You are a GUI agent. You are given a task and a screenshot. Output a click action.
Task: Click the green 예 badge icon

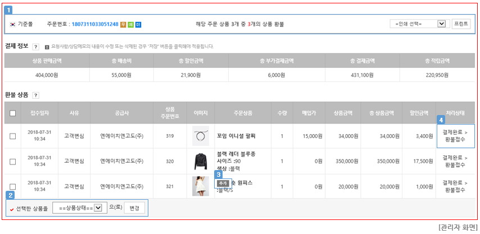tap(131, 24)
